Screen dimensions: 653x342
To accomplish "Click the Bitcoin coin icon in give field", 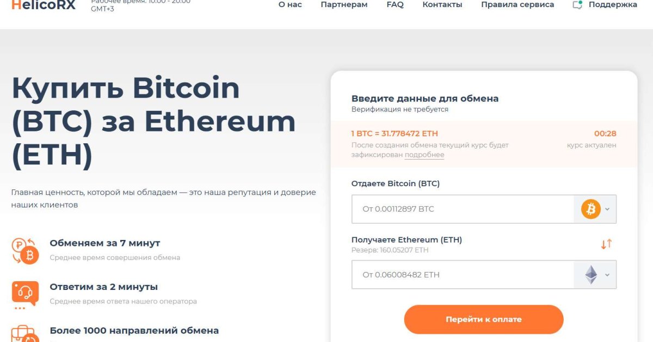I will 590,209.
